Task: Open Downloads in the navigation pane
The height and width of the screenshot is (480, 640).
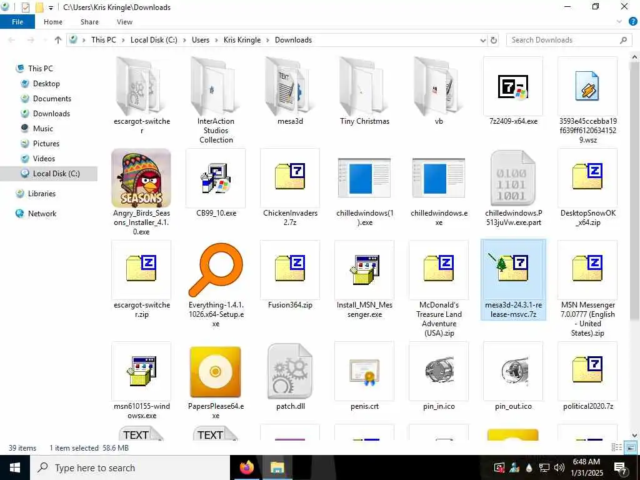Action: tap(51, 114)
